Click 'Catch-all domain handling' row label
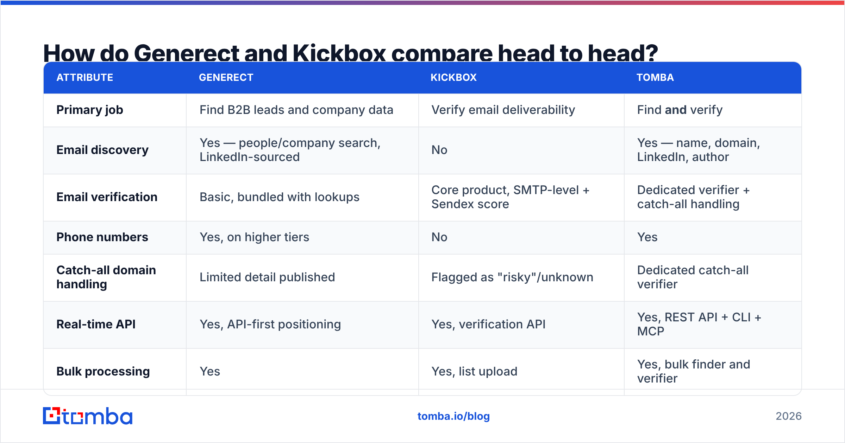 pos(106,277)
